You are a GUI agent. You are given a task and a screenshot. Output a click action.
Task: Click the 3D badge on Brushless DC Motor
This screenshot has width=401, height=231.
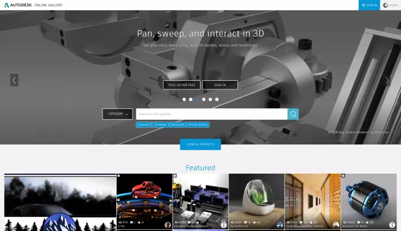(343, 176)
